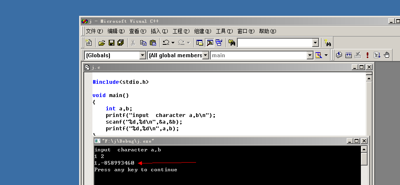Click the scanf code line
This screenshot has width=400, height=185.
click(144, 122)
